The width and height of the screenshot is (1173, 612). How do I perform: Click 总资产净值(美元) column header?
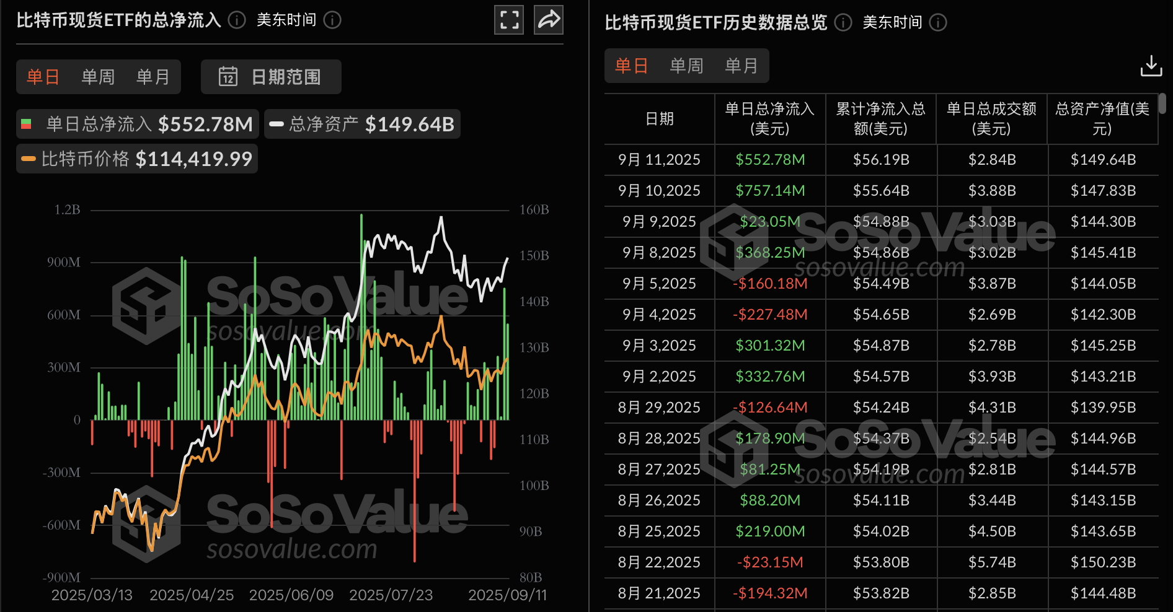click(x=1102, y=119)
